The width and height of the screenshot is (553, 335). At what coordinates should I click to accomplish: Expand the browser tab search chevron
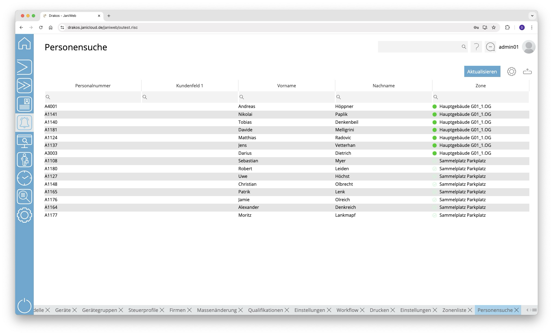532,16
